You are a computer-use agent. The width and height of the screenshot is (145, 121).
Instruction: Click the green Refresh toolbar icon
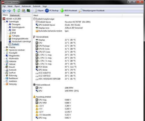tap(19, 10)
